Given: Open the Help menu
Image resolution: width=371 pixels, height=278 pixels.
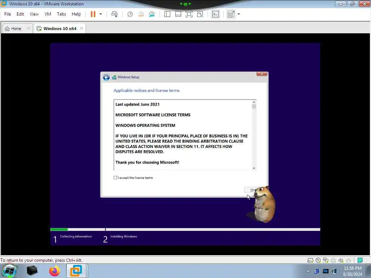Looking at the screenshot, I should [76, 14].
